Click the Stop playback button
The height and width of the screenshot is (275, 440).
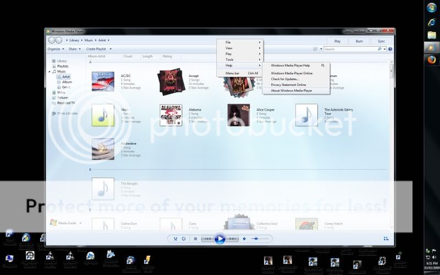point(195,239)
